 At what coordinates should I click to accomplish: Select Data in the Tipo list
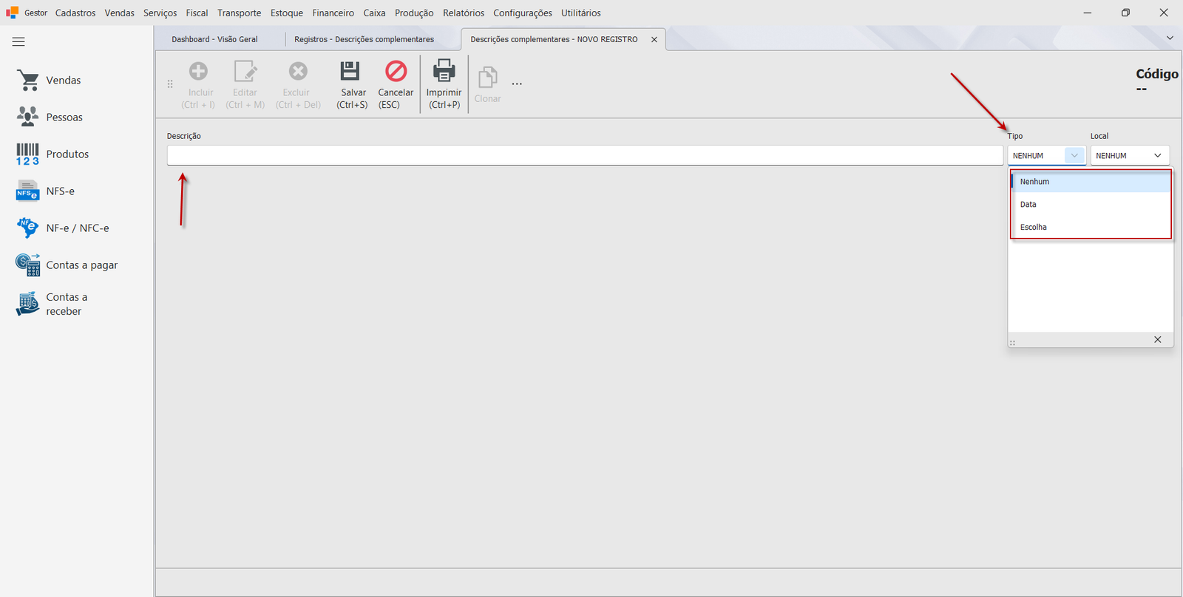[x=1091, y=205]
